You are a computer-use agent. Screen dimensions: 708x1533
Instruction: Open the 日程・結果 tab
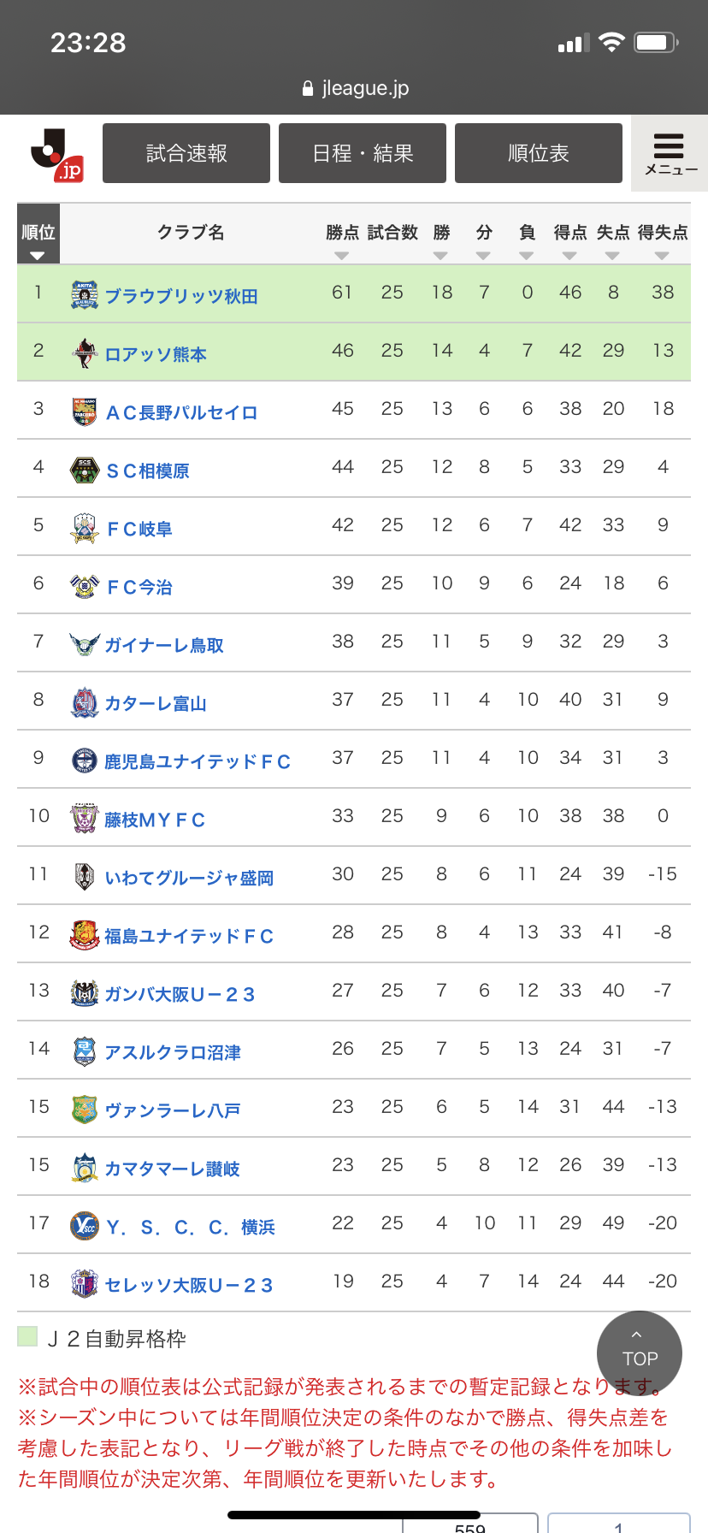point(363,153)
